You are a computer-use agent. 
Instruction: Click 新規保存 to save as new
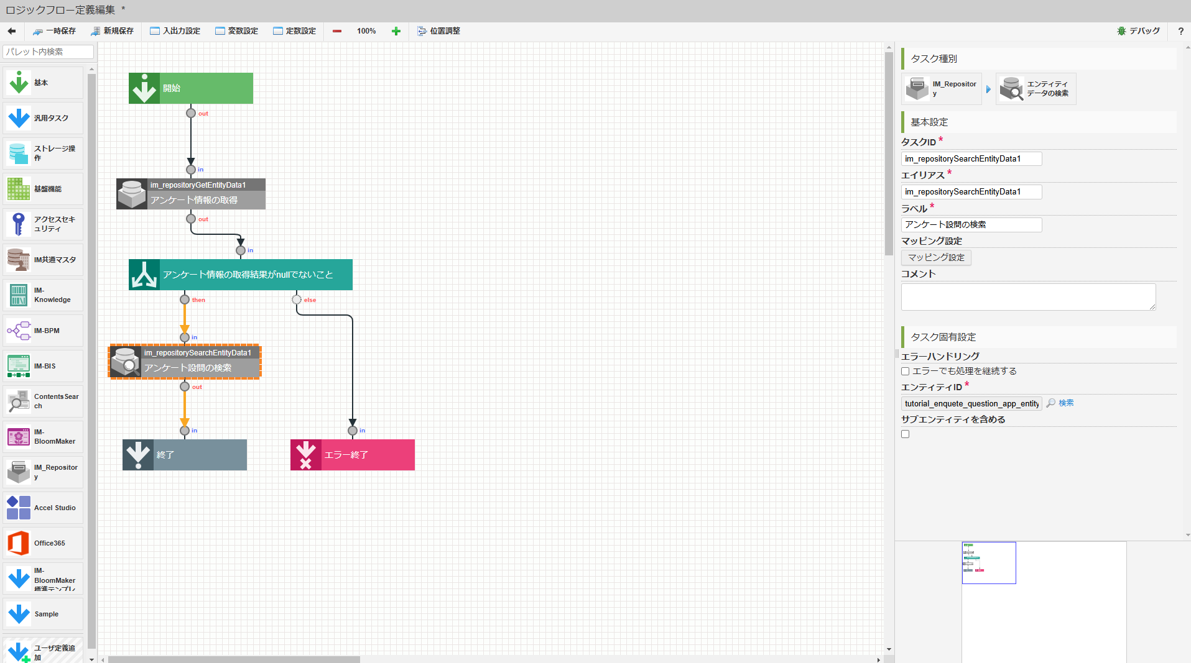click(113, 31)
